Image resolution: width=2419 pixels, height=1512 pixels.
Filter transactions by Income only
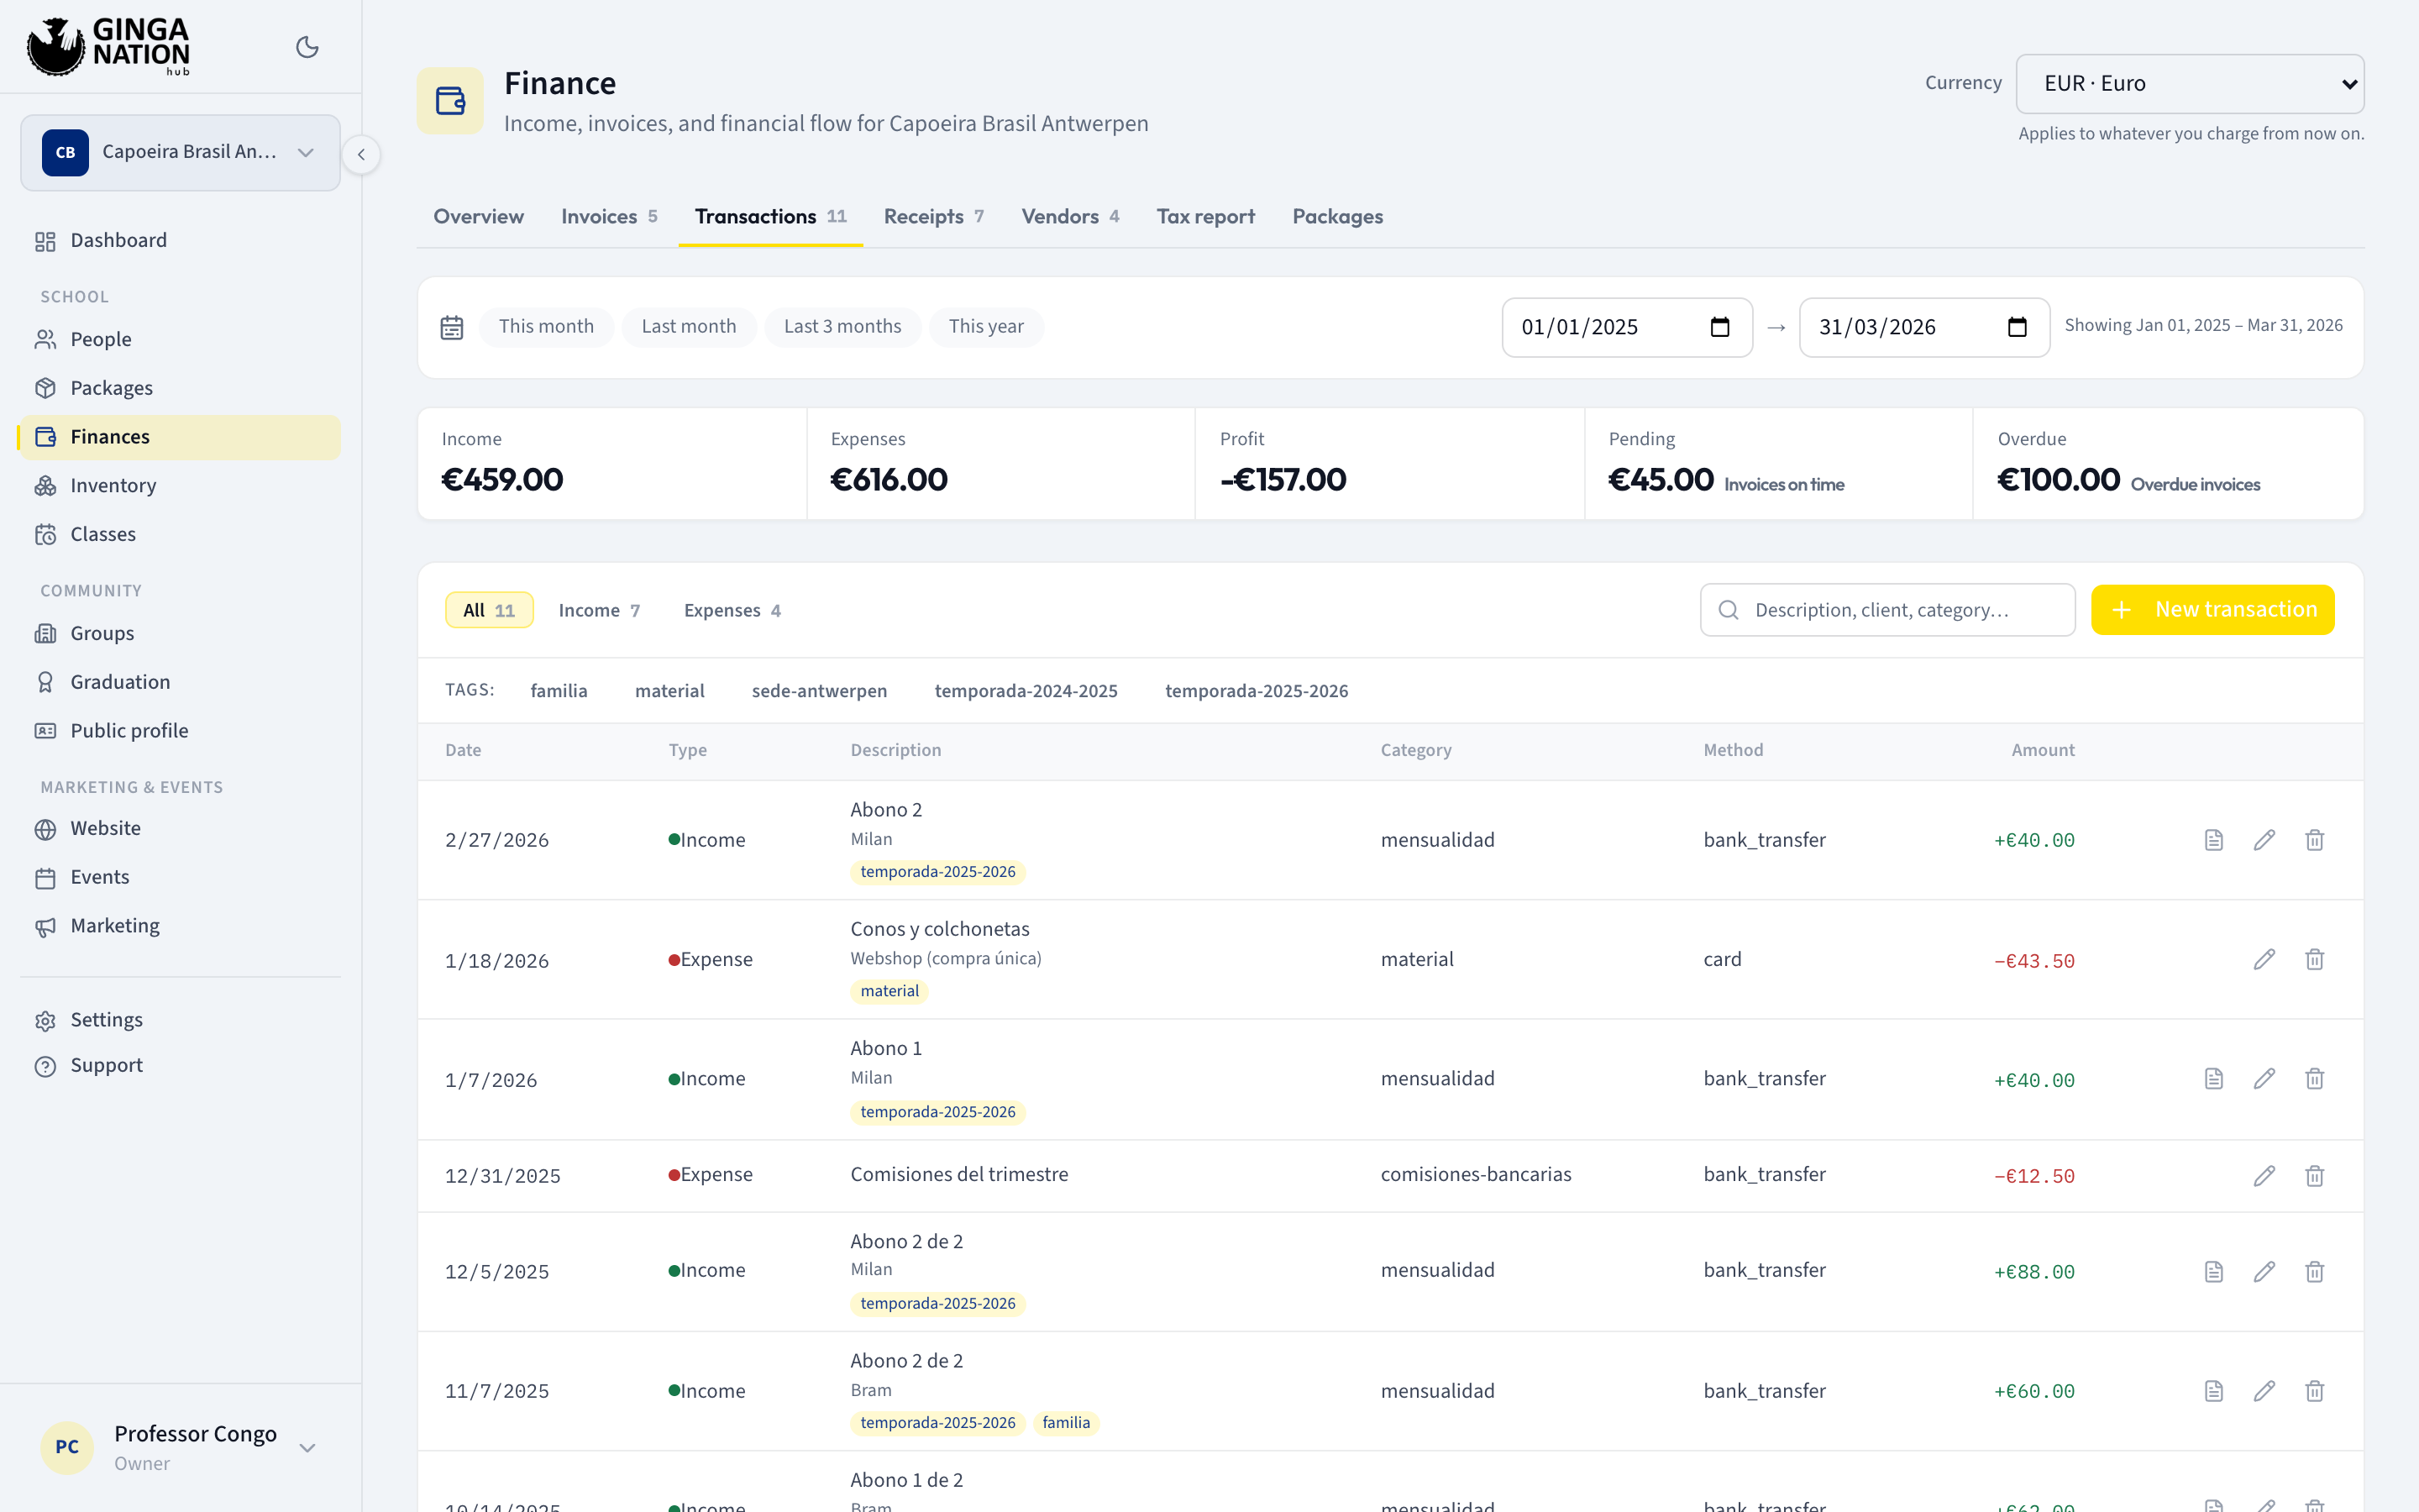599,611
